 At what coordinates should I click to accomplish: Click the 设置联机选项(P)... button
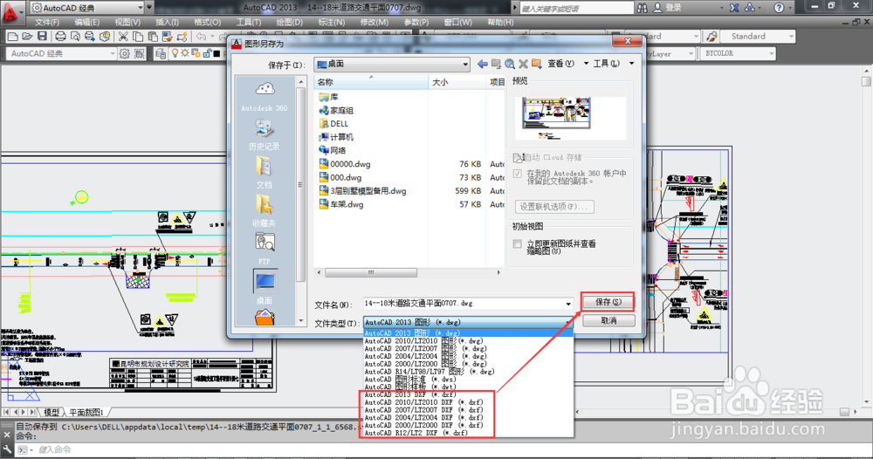click(x=554, y=207)
